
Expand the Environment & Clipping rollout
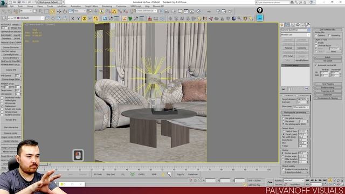coord(328,98)
